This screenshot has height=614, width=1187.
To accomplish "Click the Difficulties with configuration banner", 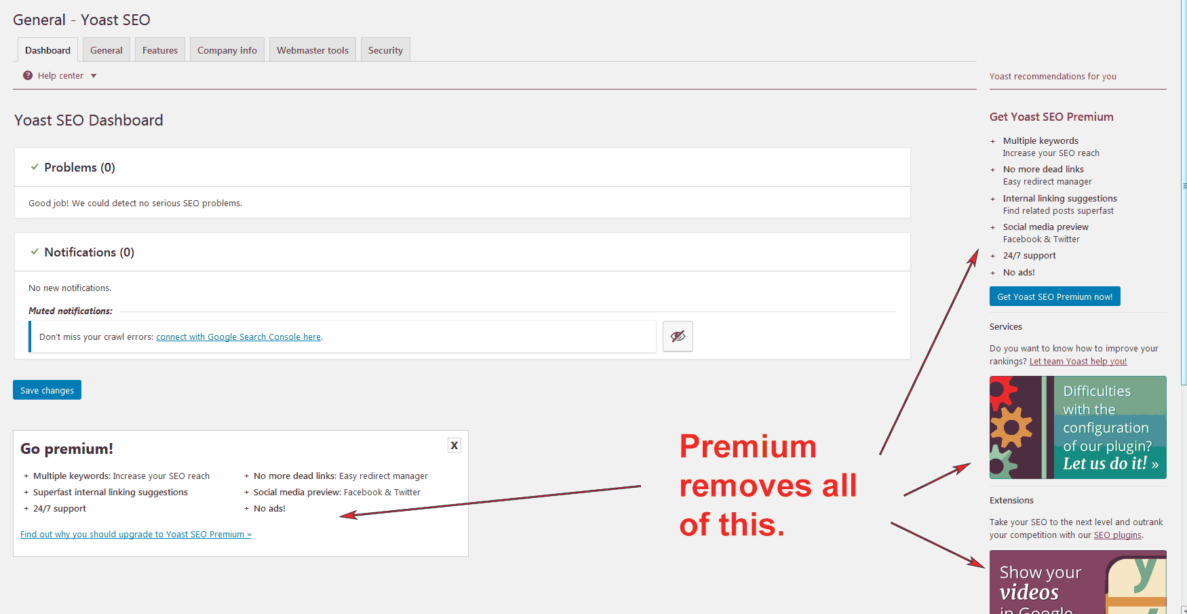I will click(x=1078, y=427).
